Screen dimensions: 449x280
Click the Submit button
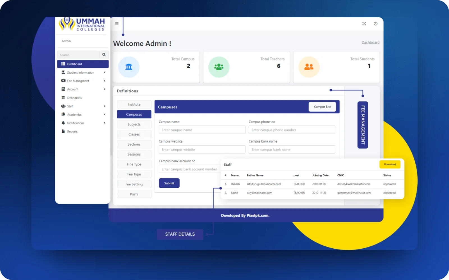tap(169, 183)
